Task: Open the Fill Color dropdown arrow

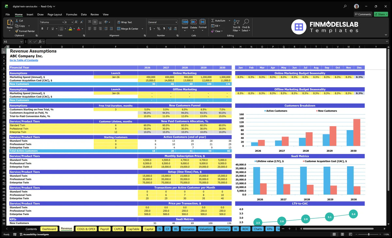Action: [x=74, y=29]
